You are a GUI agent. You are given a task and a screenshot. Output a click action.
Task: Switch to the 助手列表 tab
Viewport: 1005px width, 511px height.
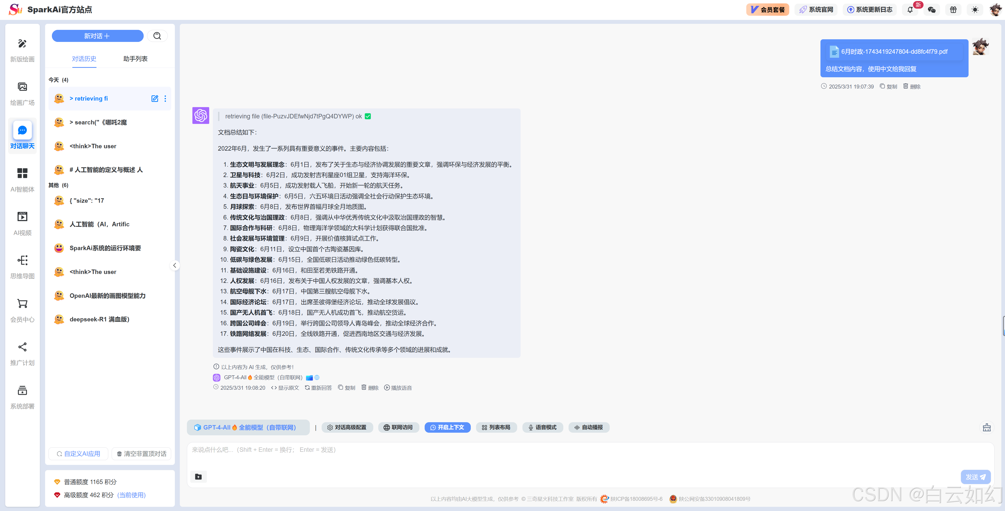pyautogui.click(x=135, y=58)
